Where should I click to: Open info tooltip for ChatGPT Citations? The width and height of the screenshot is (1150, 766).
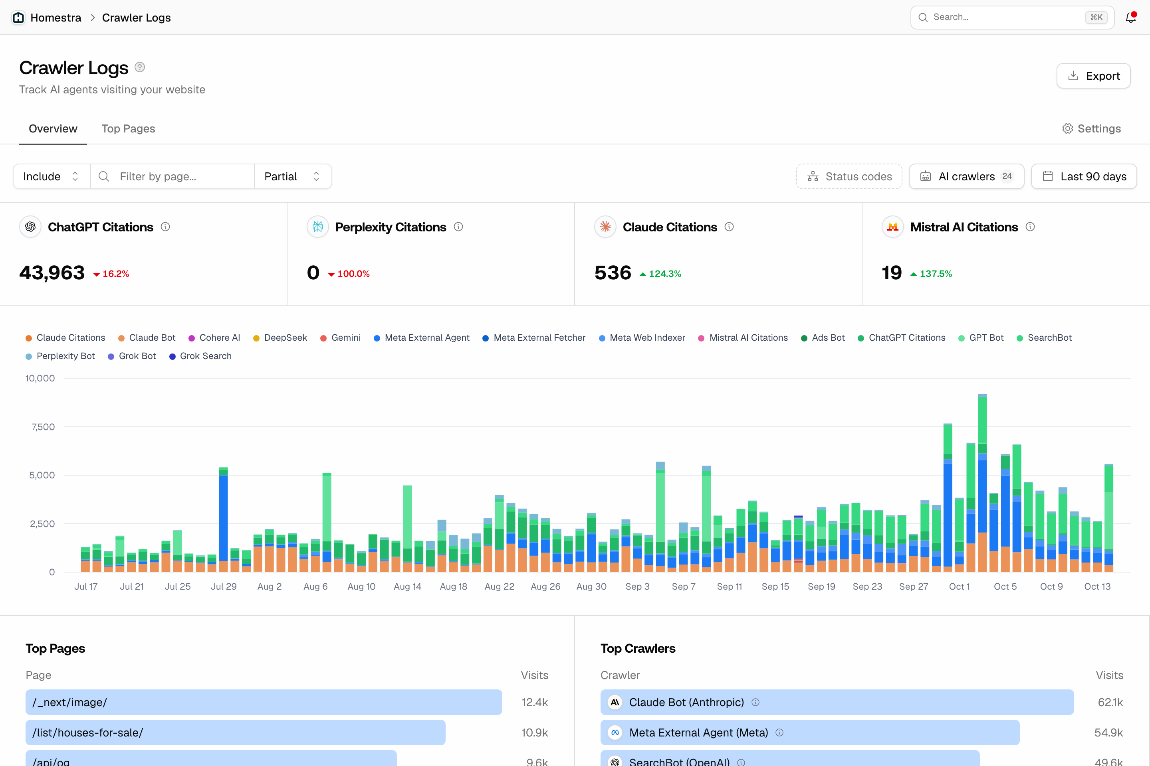[165, 227]
